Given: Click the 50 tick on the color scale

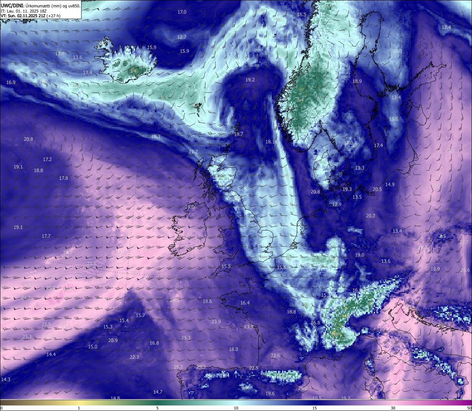Looking at the screenshot, I should click(469, 408).
